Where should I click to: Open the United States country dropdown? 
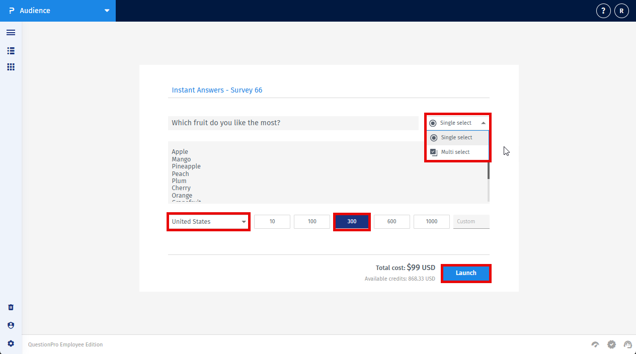pos(208,221)
